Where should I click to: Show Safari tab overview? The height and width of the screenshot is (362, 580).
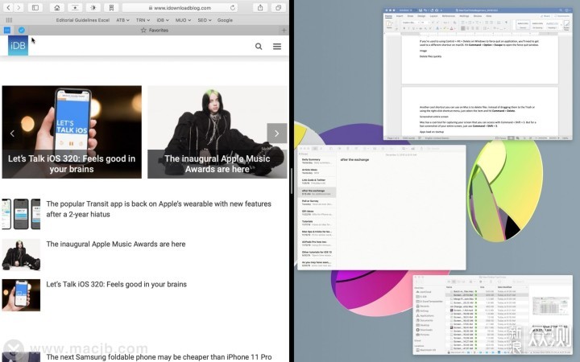pos(279,7)
